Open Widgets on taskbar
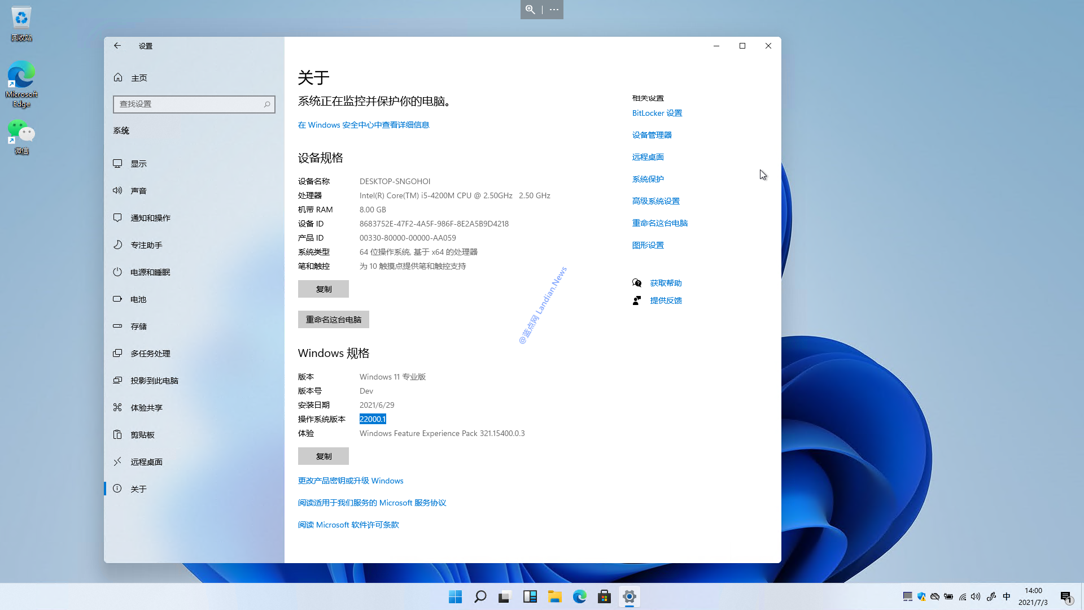The width and height of the screenshot is (1084, 610). coord(530,597)
